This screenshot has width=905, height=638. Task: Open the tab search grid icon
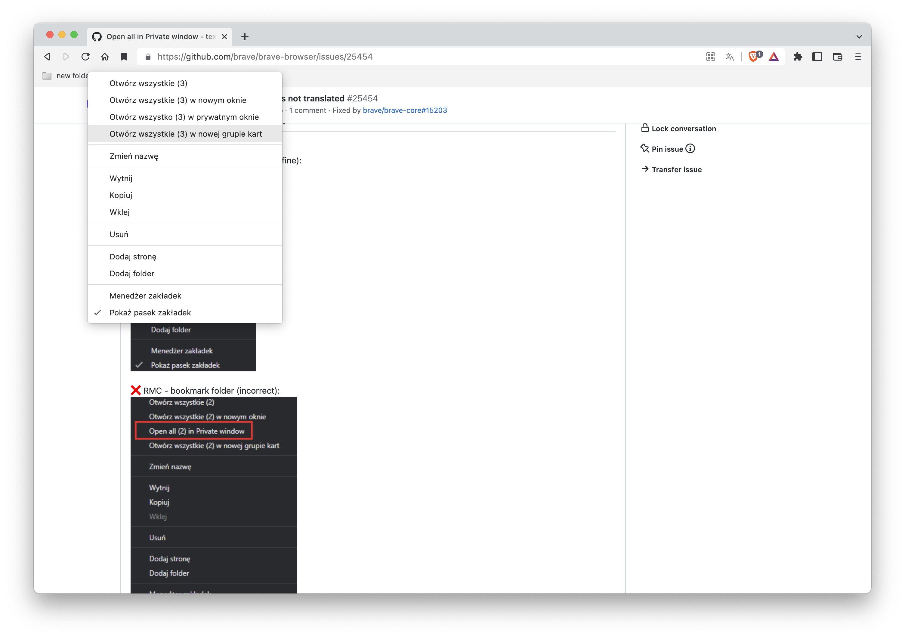(710, 56)
